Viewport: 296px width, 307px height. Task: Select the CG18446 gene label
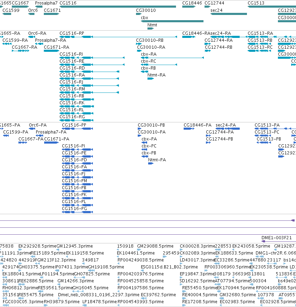192,3
